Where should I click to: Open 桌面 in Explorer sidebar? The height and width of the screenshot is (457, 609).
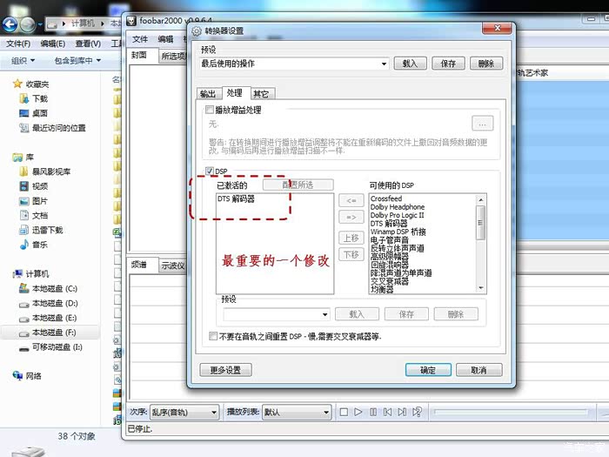click(x=34, y=113)
